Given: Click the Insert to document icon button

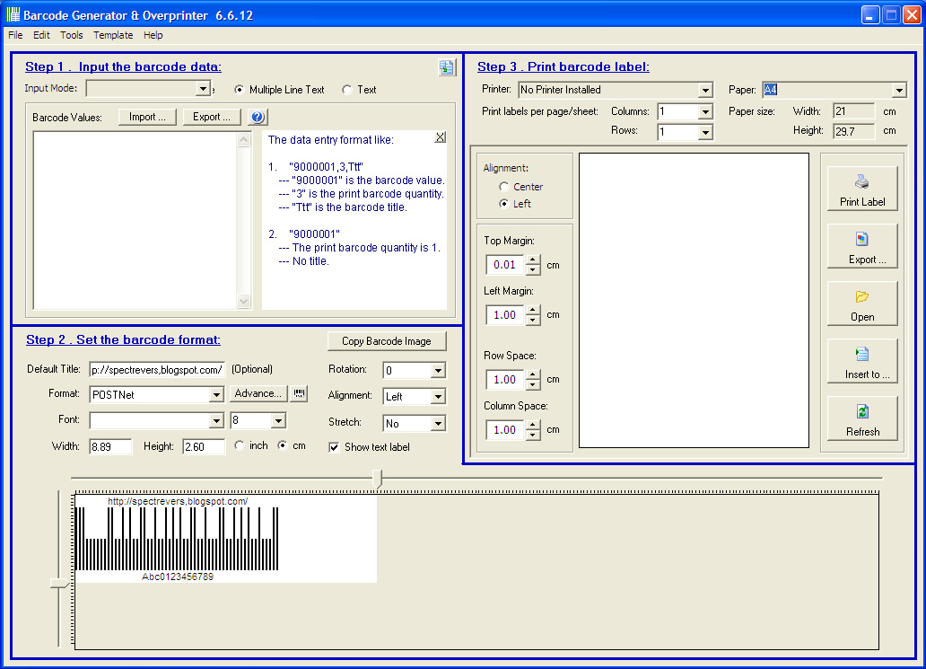Looking at the screenshot, I should point(862,361).
